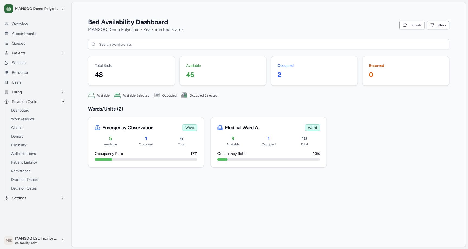Screen dimensions: 468x249
Task: Click the Occupied bed legend icon
Action: point(157,95)
